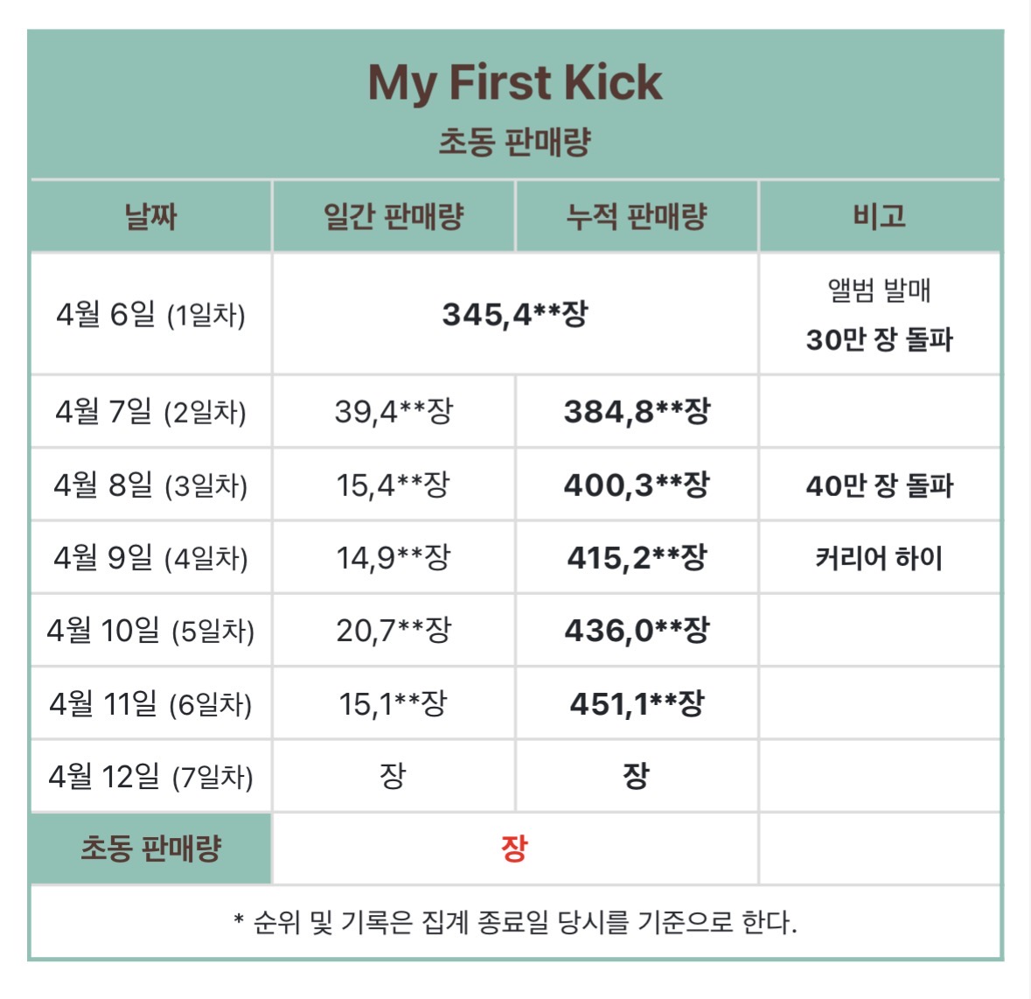Select the 384,8**장 cumulative sales cell
The width and height of the screenshot is (1031, 999).
point(637,411)
